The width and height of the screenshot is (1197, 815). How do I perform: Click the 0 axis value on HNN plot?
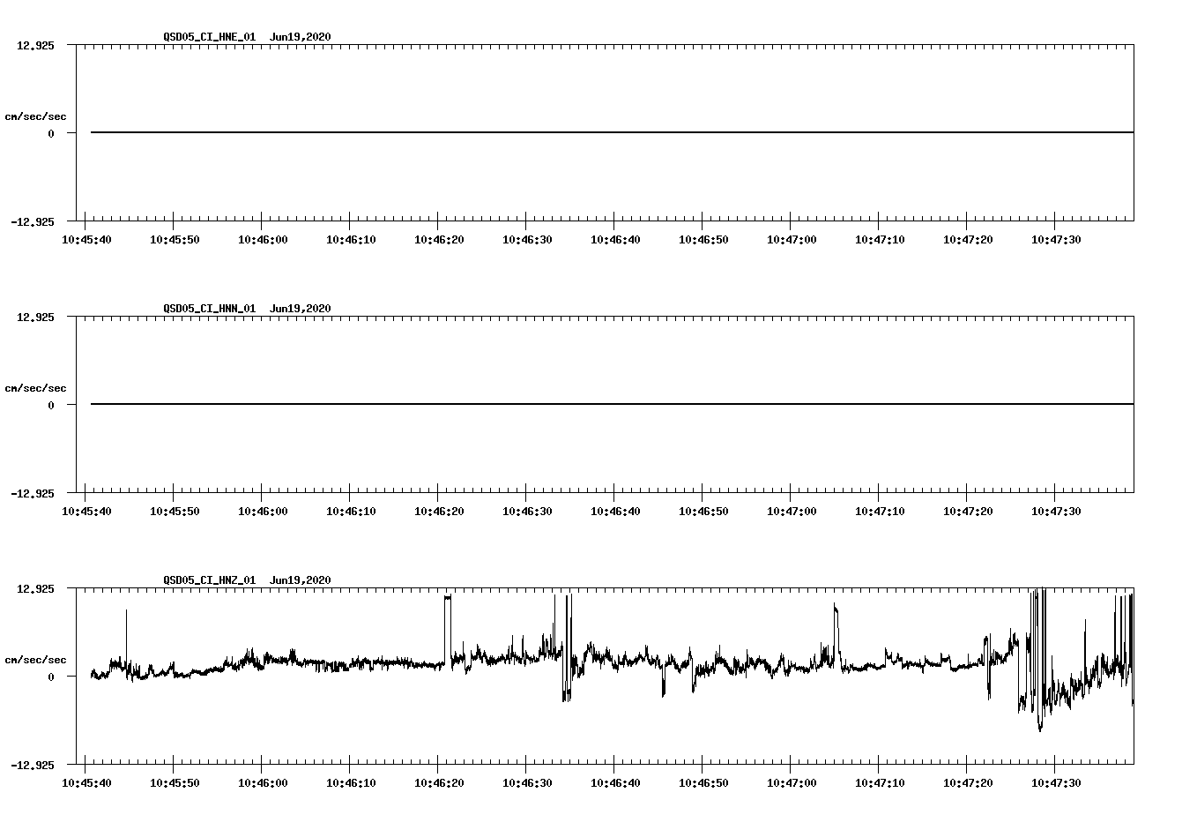51,406
